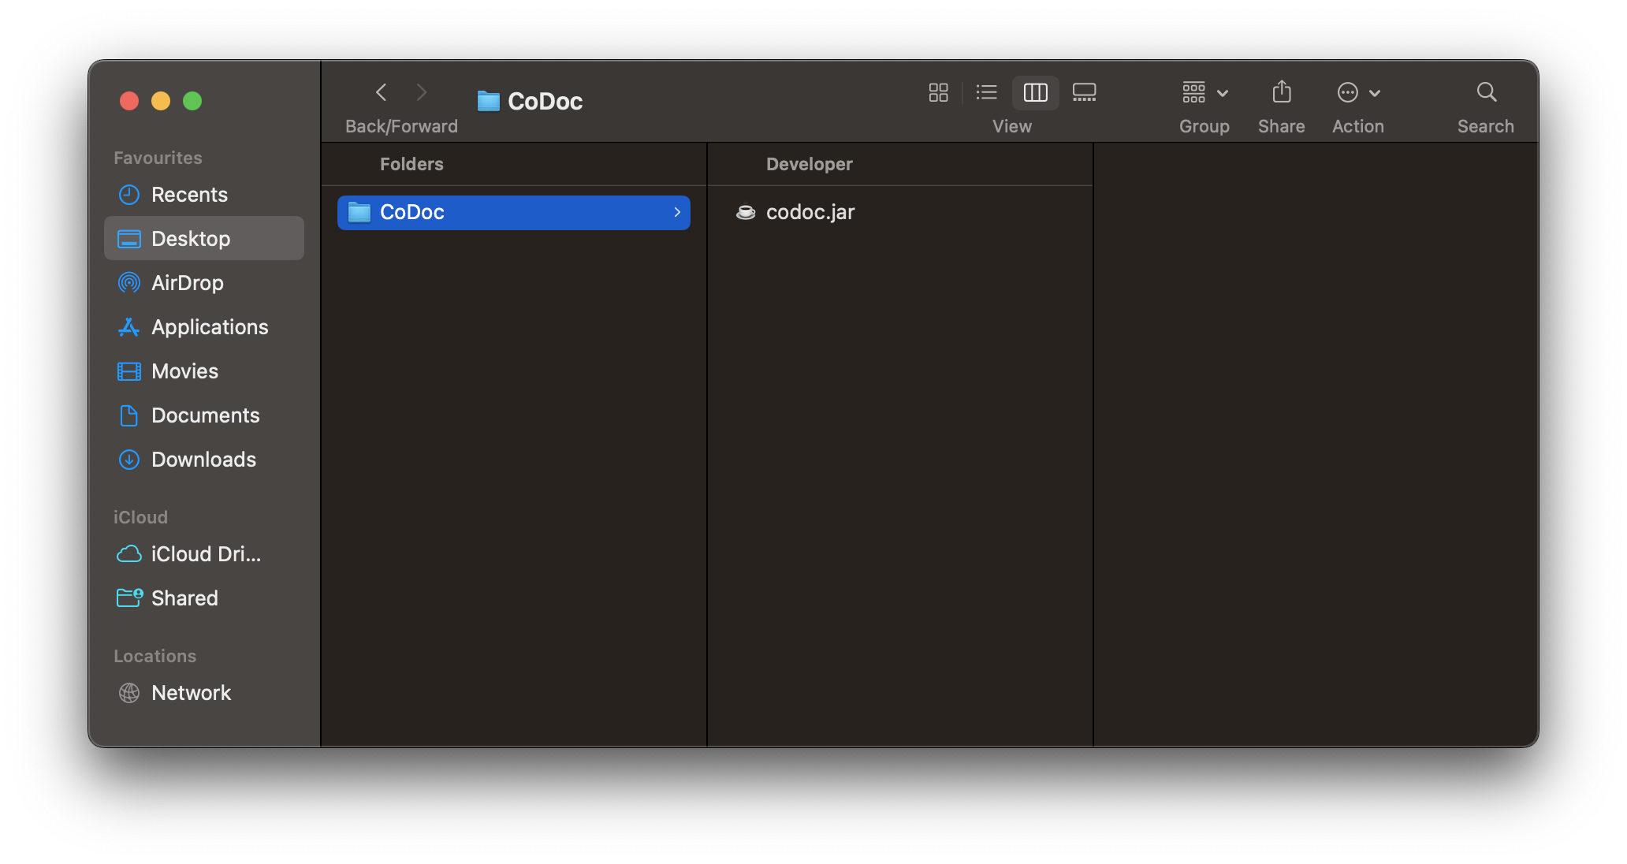
Task: Click the iCloud Drive cloud icon
Action: (x=129, y=554)
